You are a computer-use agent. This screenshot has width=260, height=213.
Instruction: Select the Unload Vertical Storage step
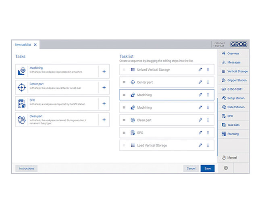(167, 70)
